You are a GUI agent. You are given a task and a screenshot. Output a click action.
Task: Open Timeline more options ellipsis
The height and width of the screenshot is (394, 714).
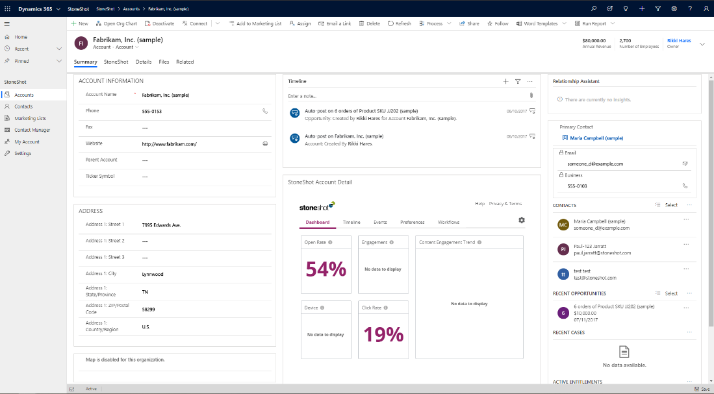click(x=530, y=81)
